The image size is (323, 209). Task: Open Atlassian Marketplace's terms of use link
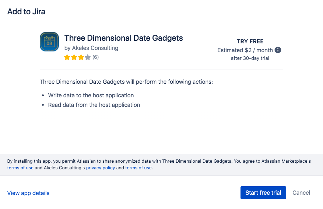[20, 168]
